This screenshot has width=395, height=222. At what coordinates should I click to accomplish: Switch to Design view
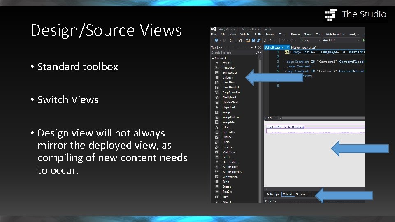coord(272,194)
